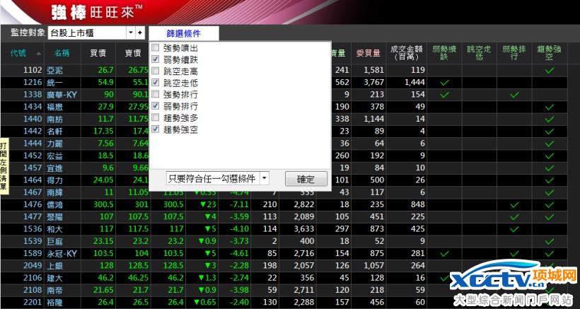Click the down arrow in the 儒鴻 row

pos(202,204)
